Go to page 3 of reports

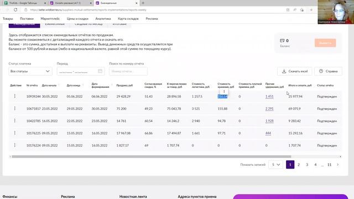tap(307, 165)
